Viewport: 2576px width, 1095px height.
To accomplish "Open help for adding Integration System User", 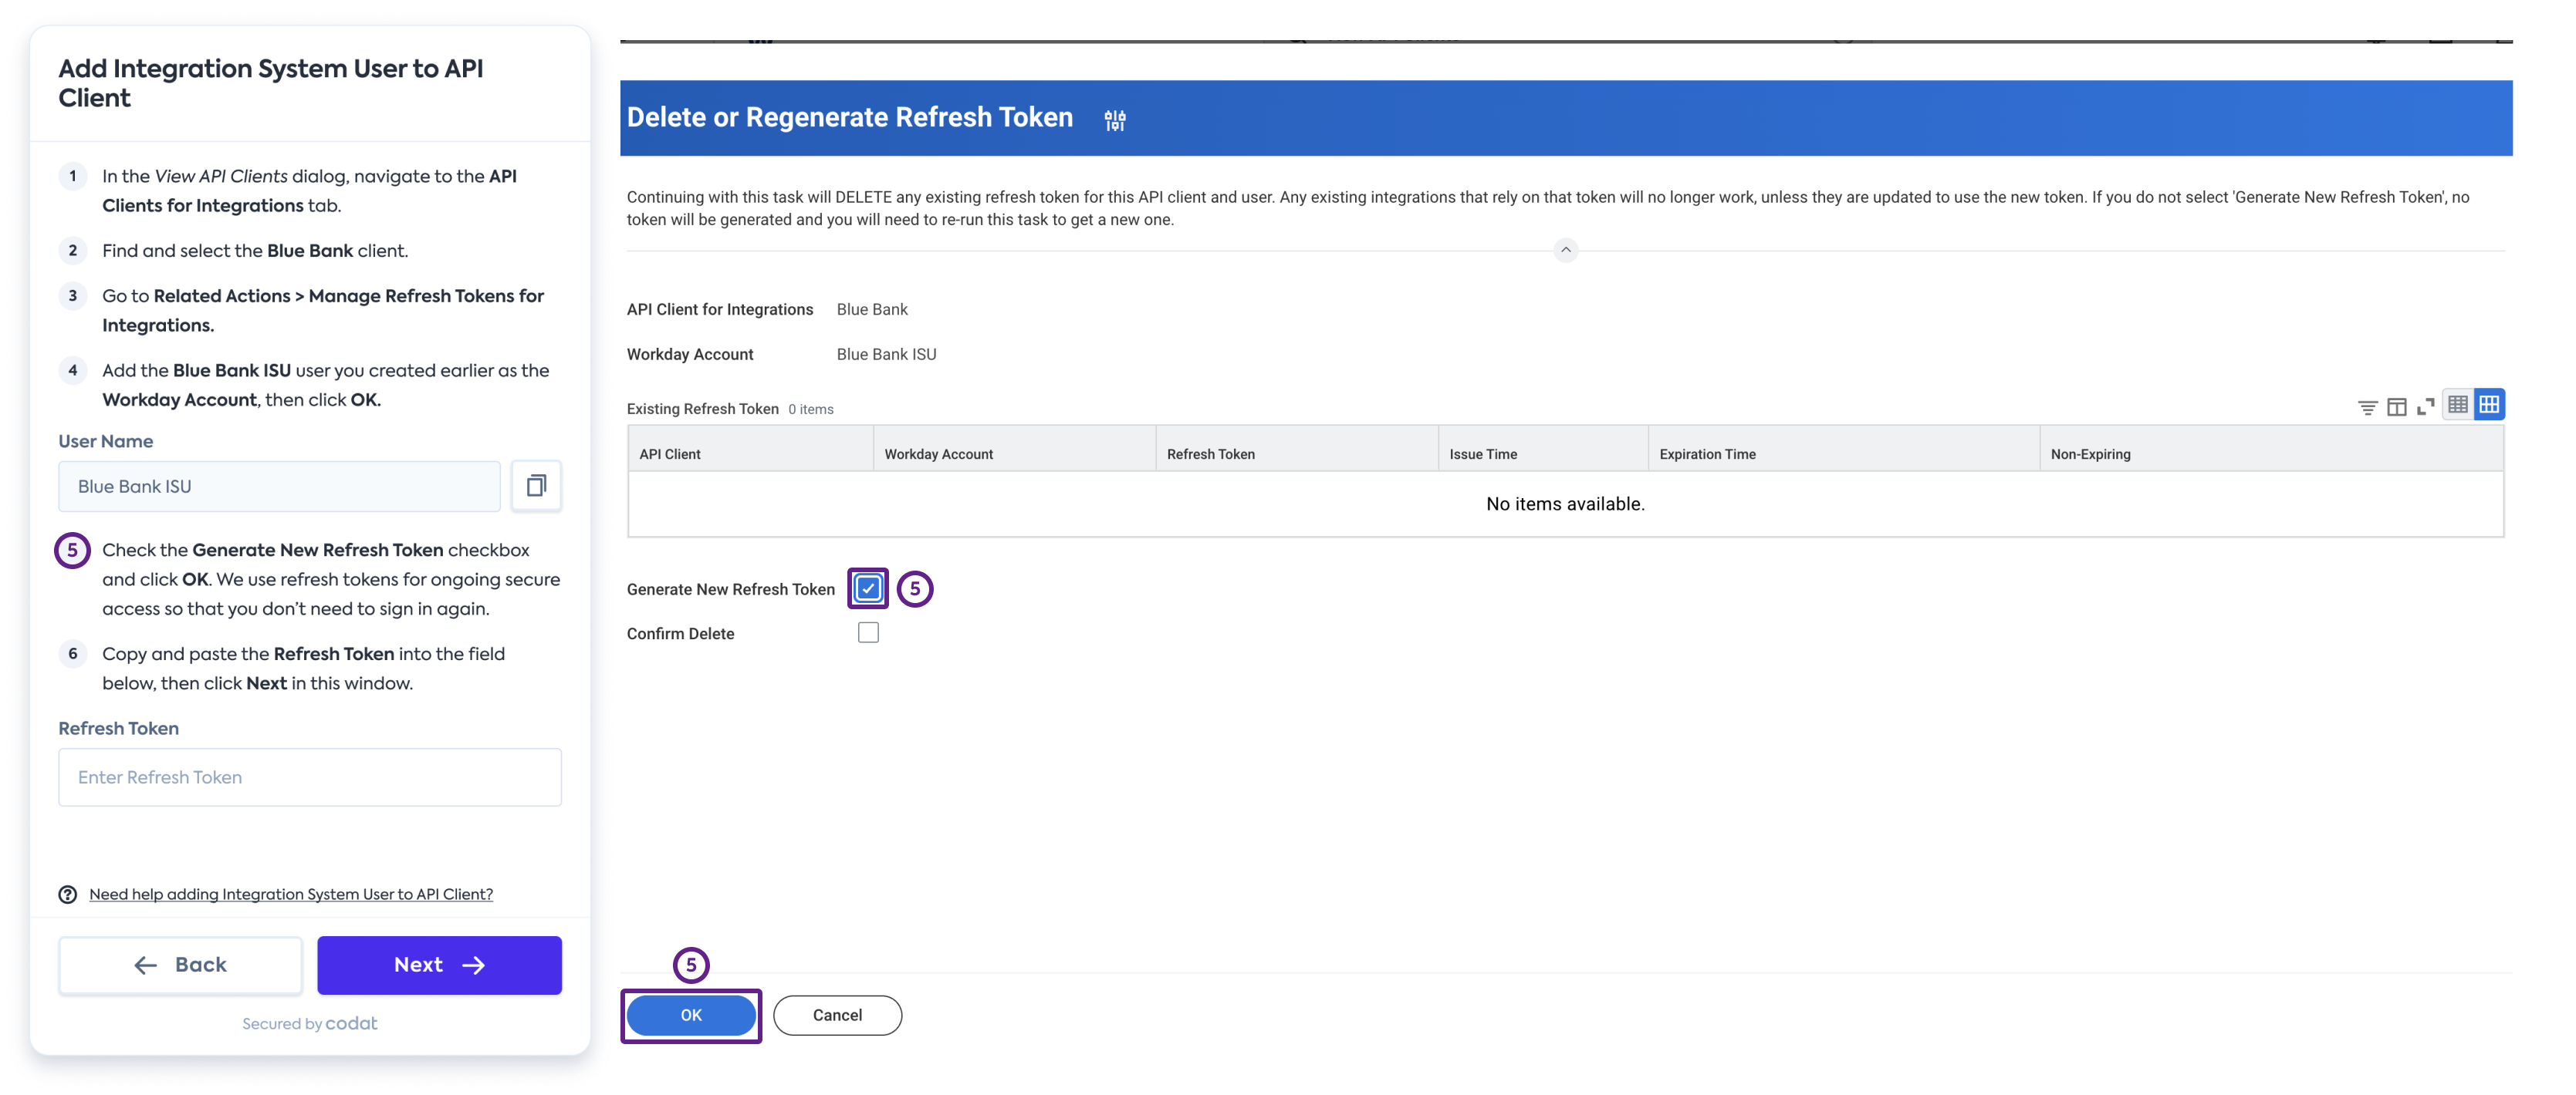I will click(x=290, y=893).
